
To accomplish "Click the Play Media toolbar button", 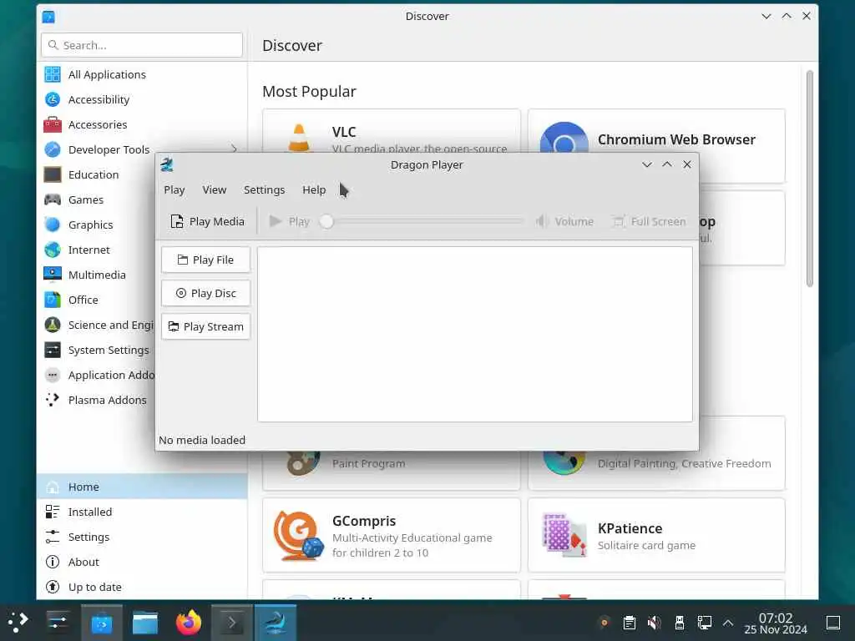I will pos(207,221).
